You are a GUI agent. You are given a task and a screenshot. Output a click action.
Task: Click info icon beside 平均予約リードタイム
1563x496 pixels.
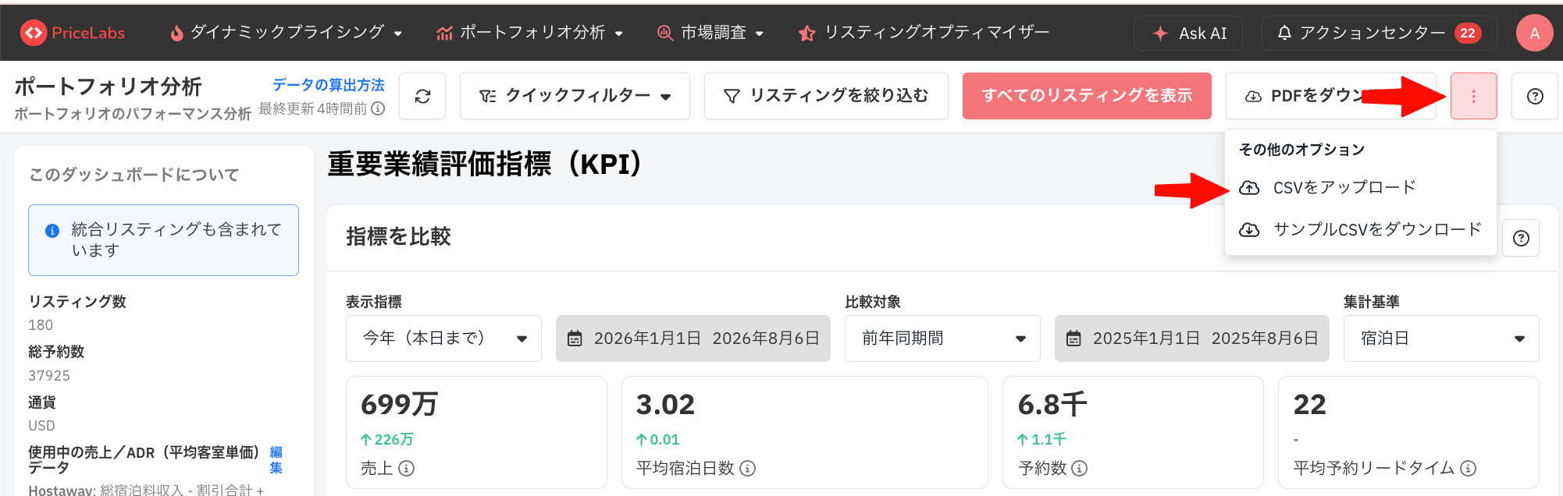pyautogui.click(x=1468, y=468)
